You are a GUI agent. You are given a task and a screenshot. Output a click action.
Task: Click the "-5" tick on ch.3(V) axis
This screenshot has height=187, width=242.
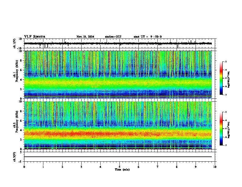20,162
